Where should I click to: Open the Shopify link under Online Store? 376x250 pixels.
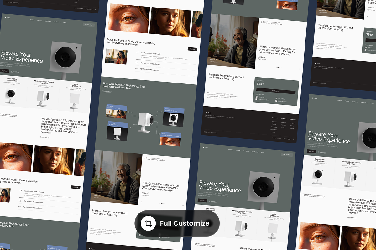pos(292,123)
